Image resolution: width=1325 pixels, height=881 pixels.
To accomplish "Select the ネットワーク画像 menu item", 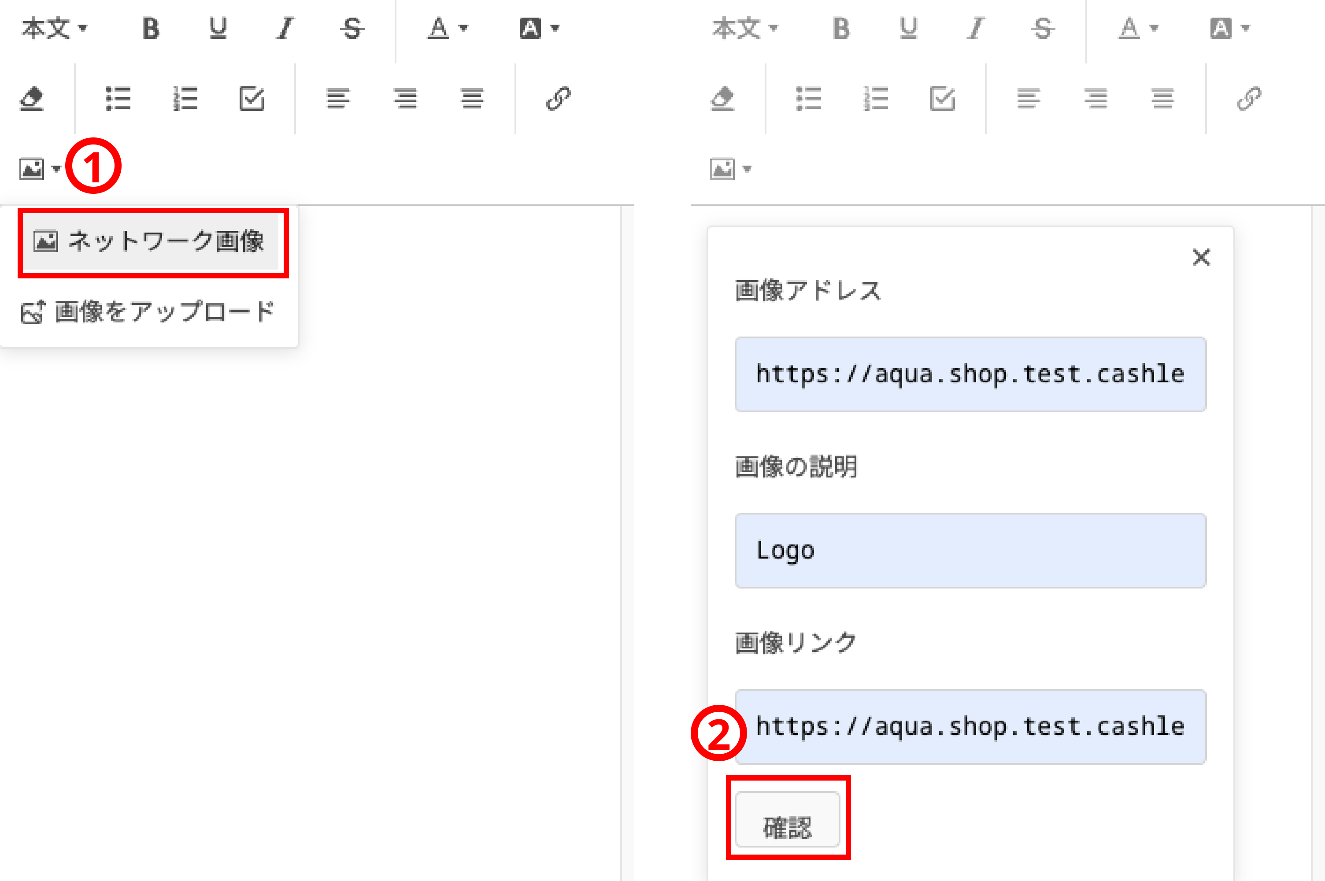I will (x=153, y=241).
